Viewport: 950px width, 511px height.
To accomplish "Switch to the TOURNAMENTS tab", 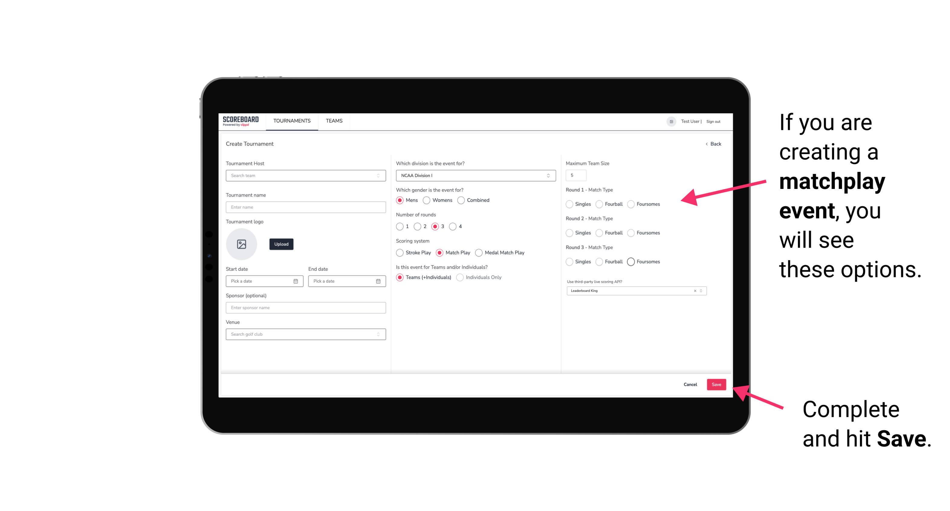I will (x=292, y=121).
